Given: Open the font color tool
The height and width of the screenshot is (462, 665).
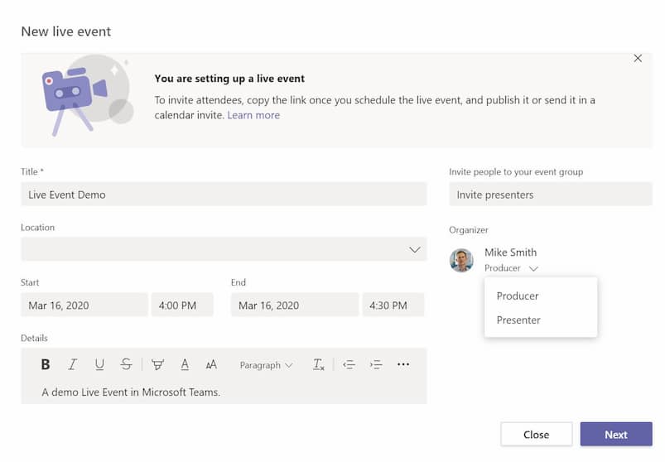Looking at the screenshot, I should [185, 364].
